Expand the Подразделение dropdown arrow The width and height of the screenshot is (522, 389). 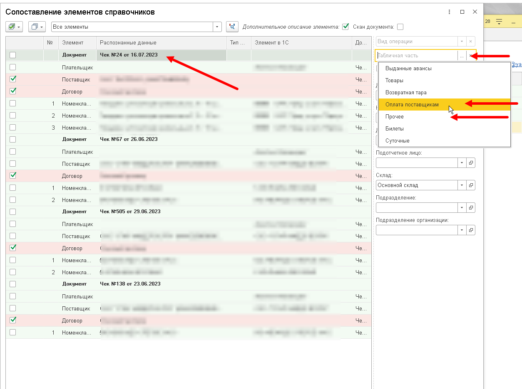[x=462, y=207]
